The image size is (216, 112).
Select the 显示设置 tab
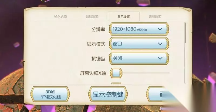pyautogui.click(x=124, y=17)
